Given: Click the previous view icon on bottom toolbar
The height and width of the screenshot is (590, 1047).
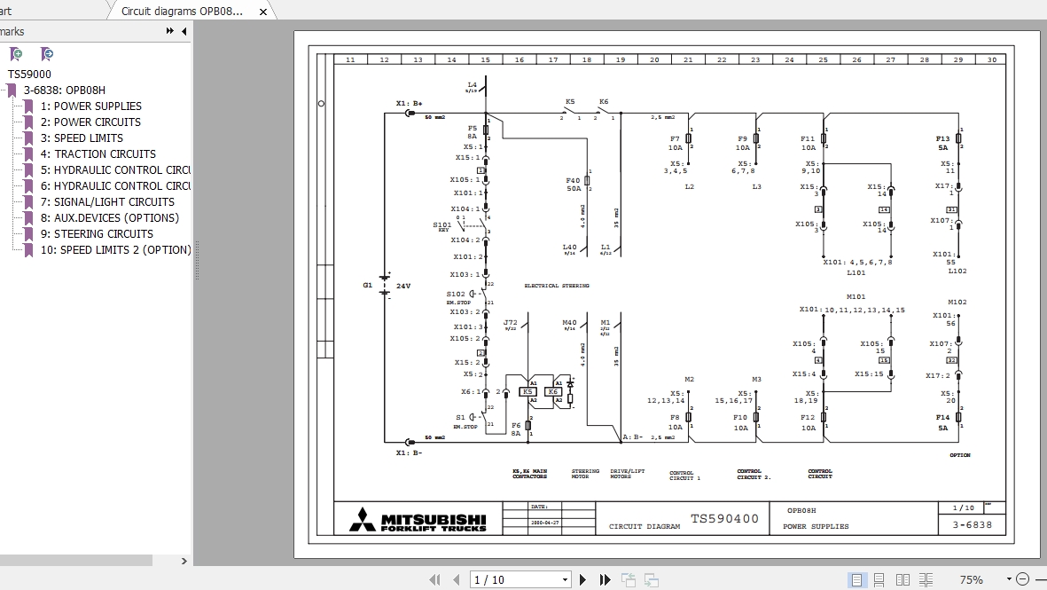Looking at the screenshot, I should coord(630,578).
